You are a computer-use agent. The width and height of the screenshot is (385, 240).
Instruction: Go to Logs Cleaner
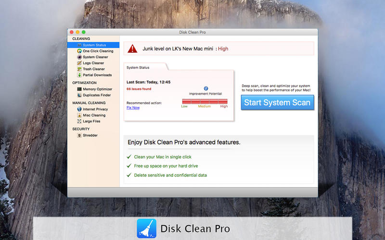click(x=93, y=63)
